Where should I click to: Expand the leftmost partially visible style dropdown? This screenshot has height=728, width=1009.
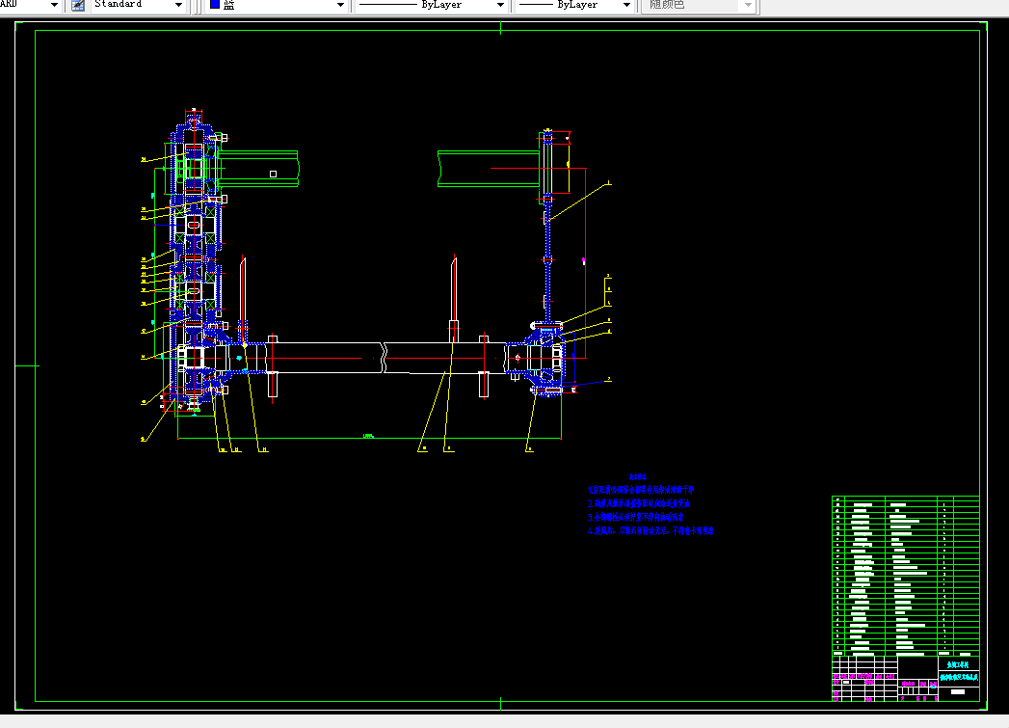[54, 5]
